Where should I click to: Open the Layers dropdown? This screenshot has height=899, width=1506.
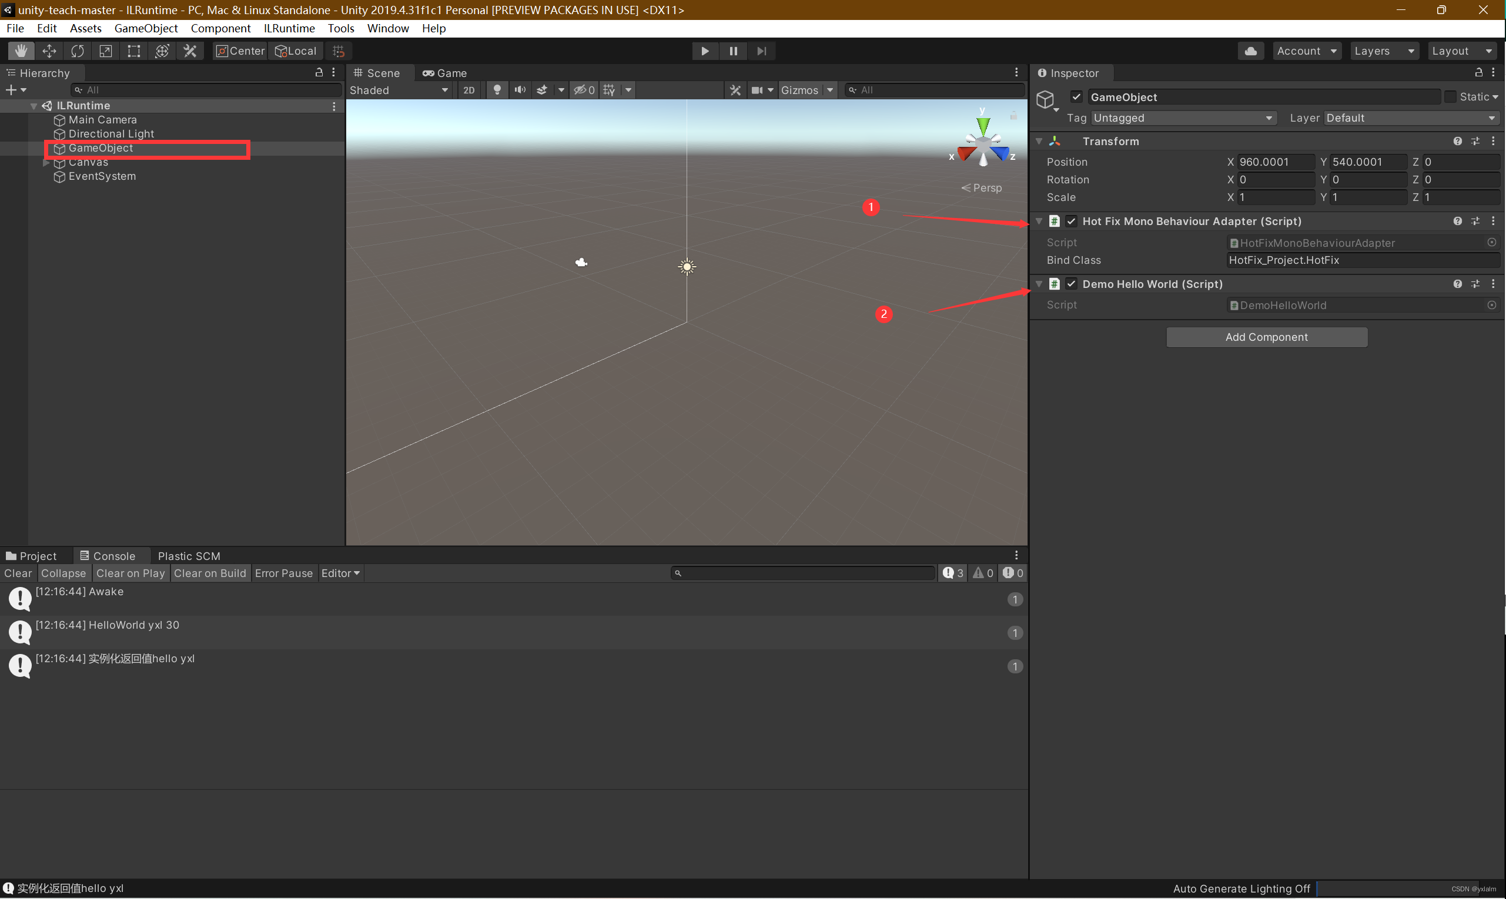click(1384, 51)
